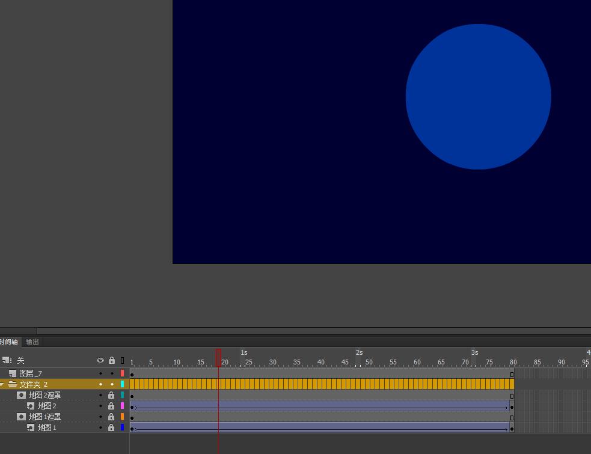Select the 地图2遮罩 layer name

click(x=45, y=395)
